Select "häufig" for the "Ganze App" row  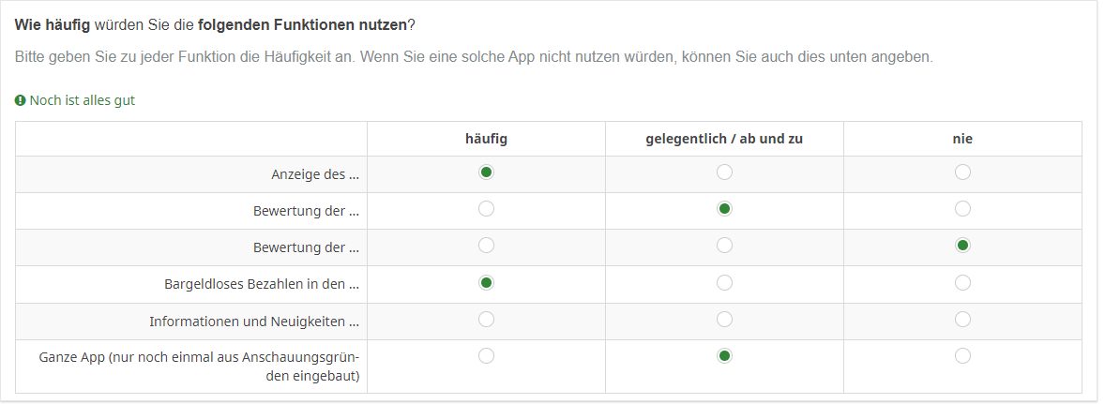[486, 356]
